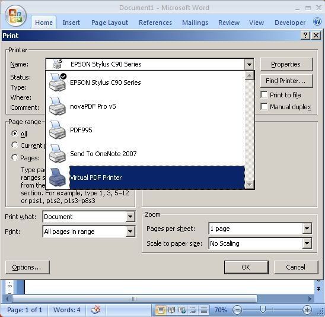Click the printer list scroll-down arrow
325x317 pixels.
click(249, 185)
